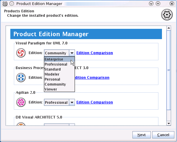Click the Product Edition Manager logo in header
The image size is (177, 142).
[167, 15]
